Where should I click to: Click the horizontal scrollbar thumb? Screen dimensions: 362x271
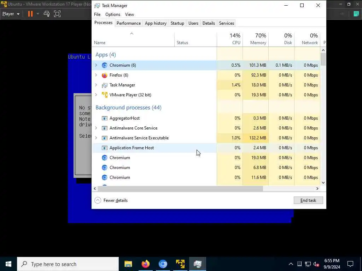(180, 188)
